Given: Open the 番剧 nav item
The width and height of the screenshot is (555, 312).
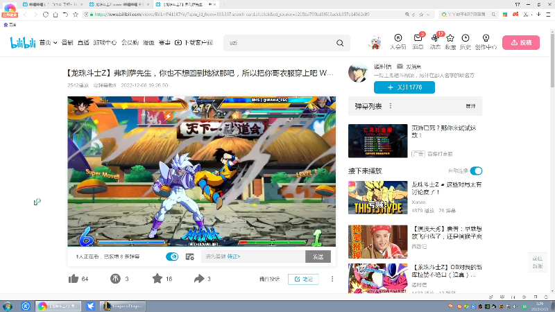Looking at the screenshot, I should pos(67,42).
